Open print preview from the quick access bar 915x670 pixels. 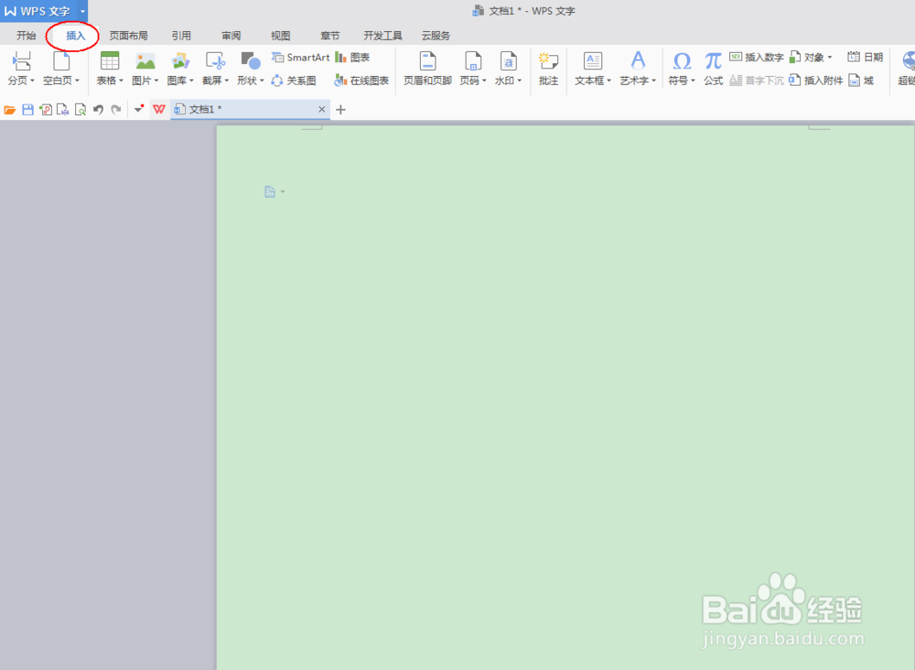[x=81, y=110]
